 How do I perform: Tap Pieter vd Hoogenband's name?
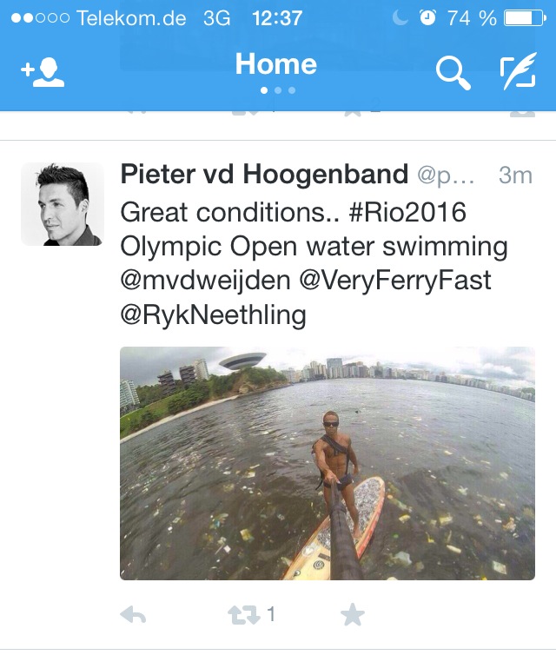click(264, 175)
